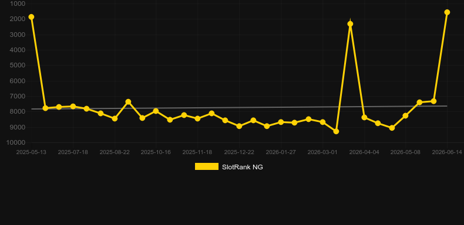Click the lowest data point near rank 9250
Viewport: 464px width, 225px height.
click(x=336, y=131)
